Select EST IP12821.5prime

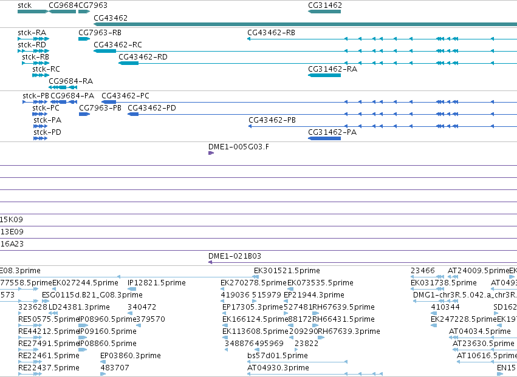click(x=132, y=289)
